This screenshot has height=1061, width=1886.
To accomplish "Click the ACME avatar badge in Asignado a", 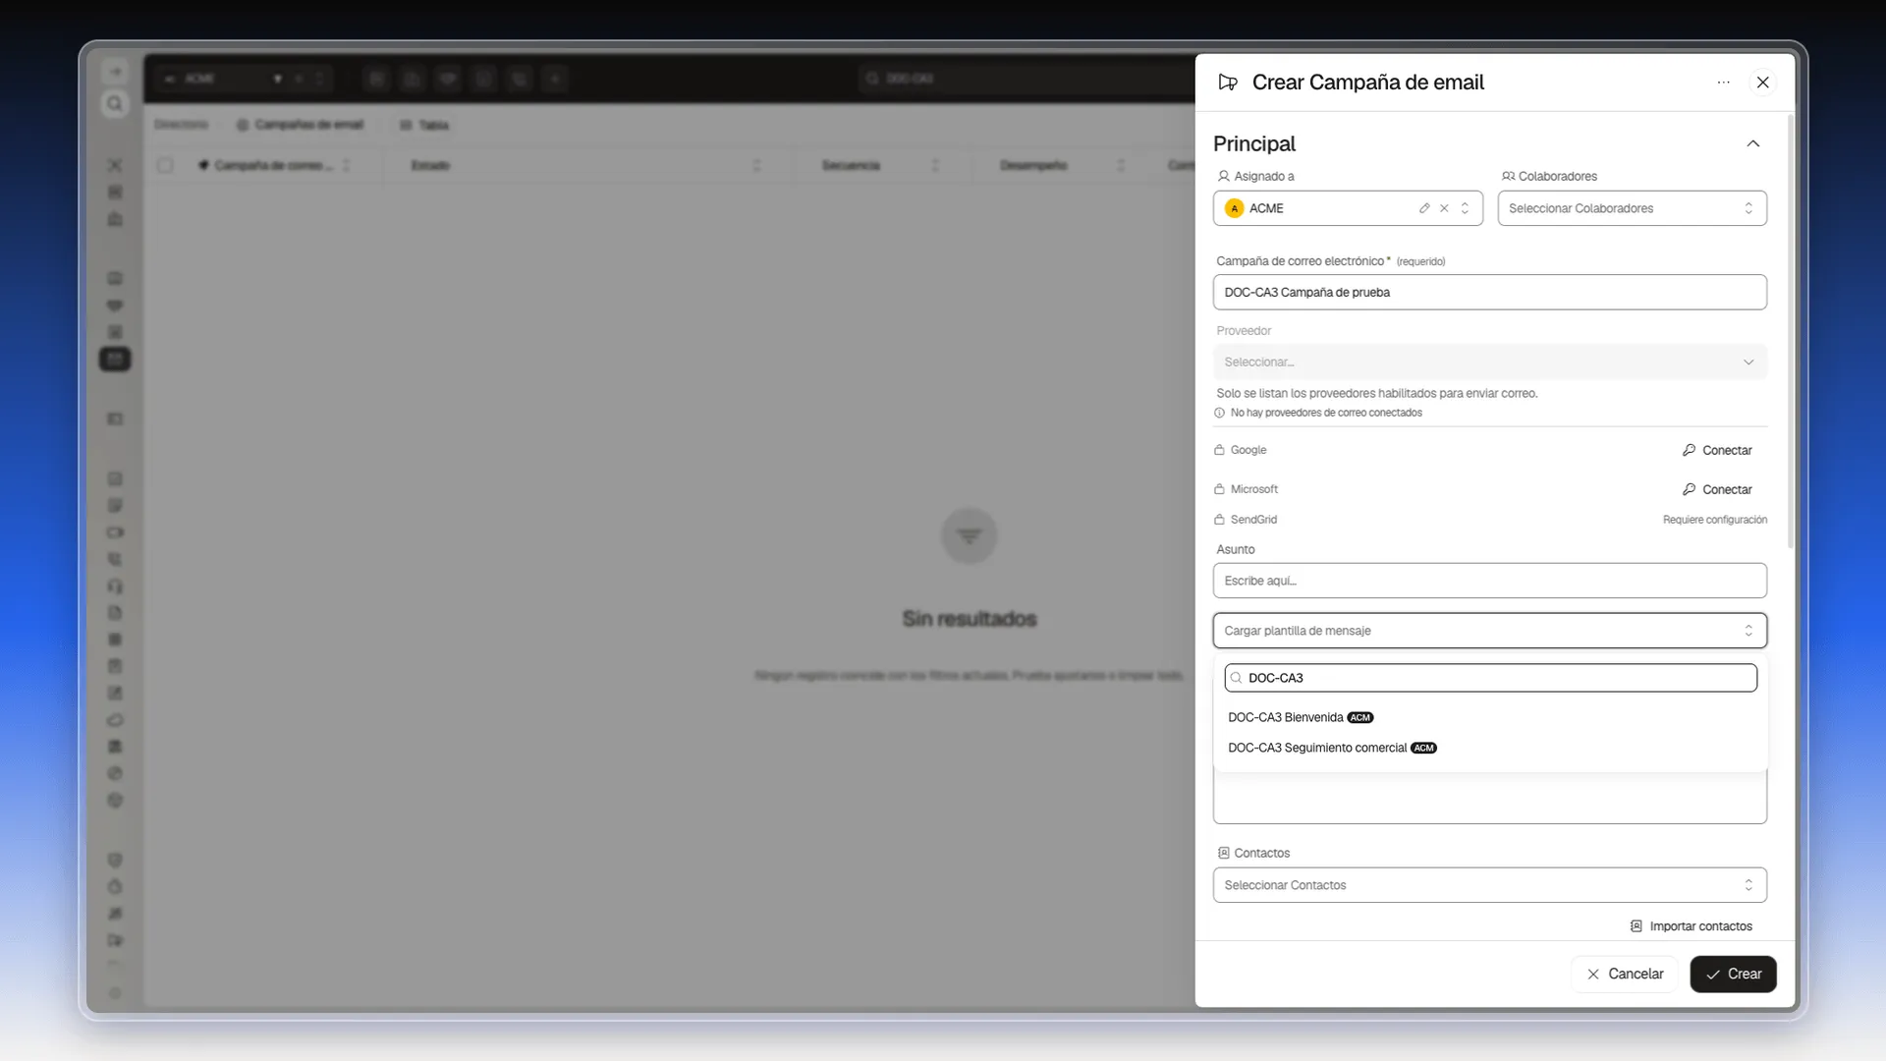I will pyautogui.click(x=1234, y=208).
